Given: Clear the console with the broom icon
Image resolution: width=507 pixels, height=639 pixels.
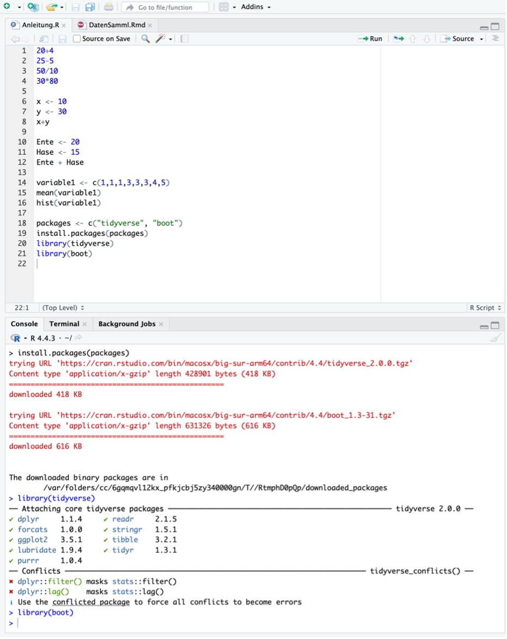Looking at the screenshot, I should [x=495, y=338].
